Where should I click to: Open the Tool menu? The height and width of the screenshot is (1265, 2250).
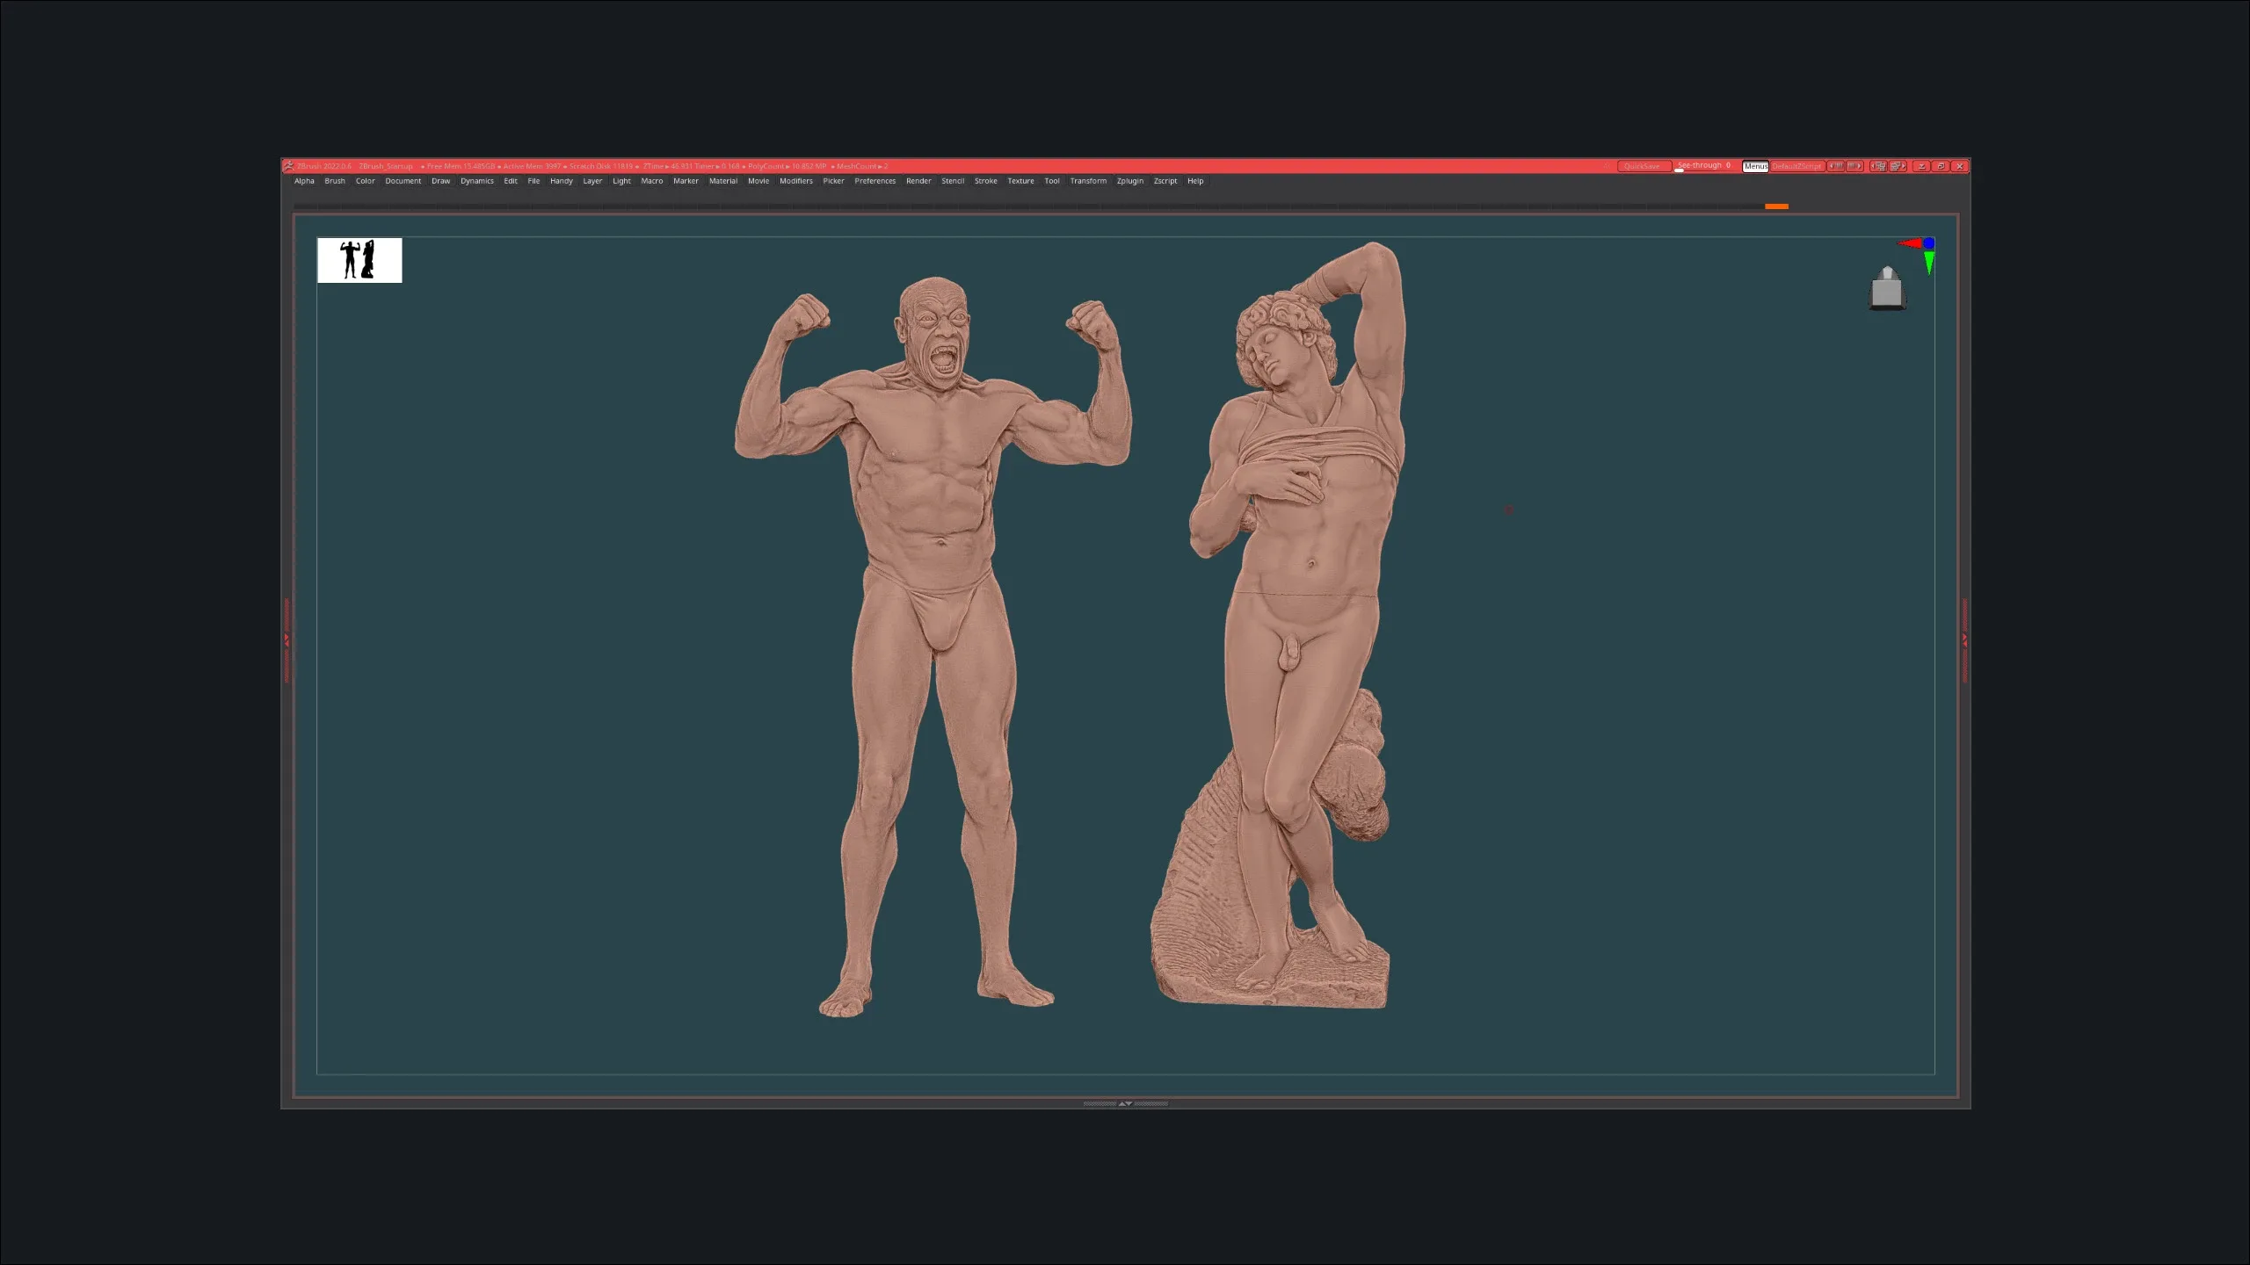[1052, 181]
